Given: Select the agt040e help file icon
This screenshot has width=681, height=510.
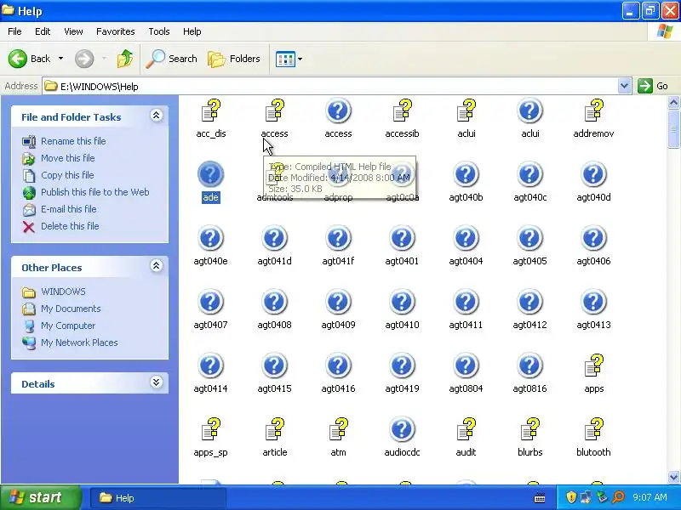Looking at the screenshot, I should tap(210, 238).
